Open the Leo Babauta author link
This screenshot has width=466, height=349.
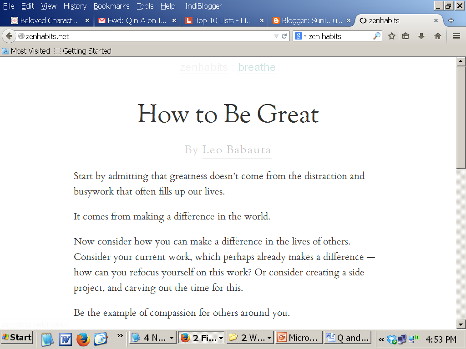pyautogui.click(x=237, y=150)
